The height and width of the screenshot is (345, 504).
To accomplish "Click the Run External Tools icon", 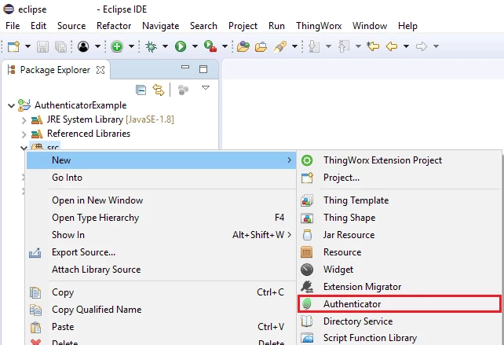I will pyautogui.click(x=210, y=46).
